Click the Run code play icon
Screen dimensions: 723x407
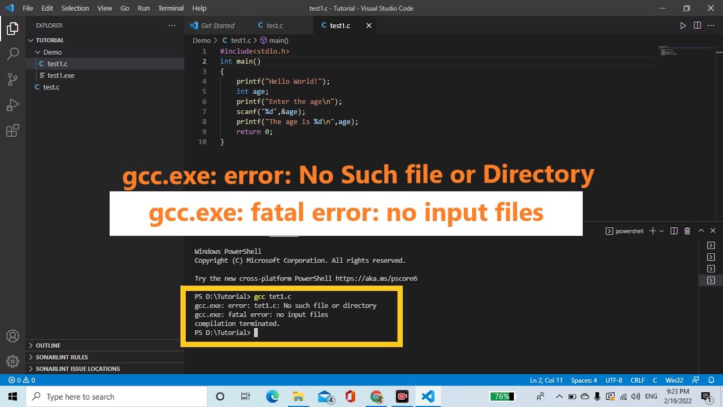[683, 25]
